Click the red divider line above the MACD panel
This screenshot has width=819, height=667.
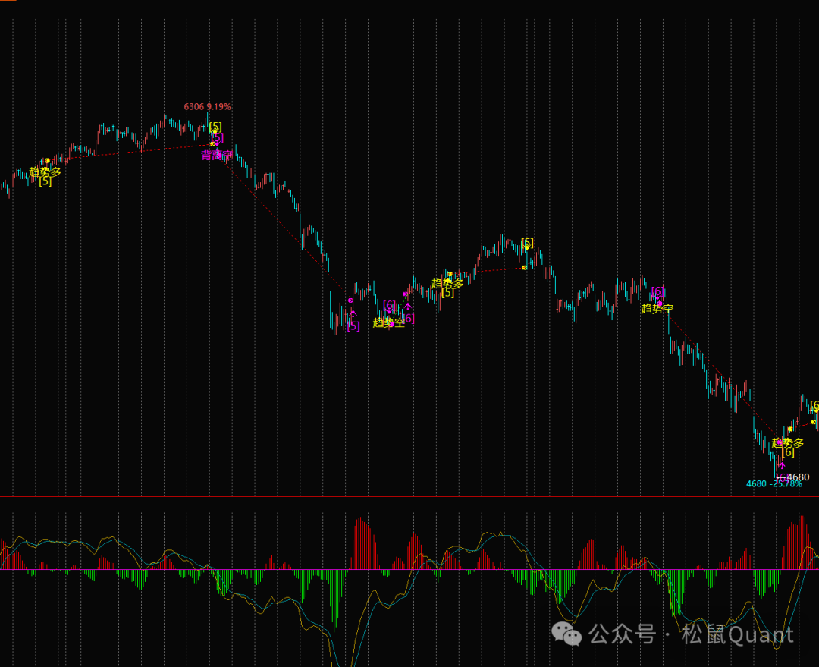[x=409, y=497]
